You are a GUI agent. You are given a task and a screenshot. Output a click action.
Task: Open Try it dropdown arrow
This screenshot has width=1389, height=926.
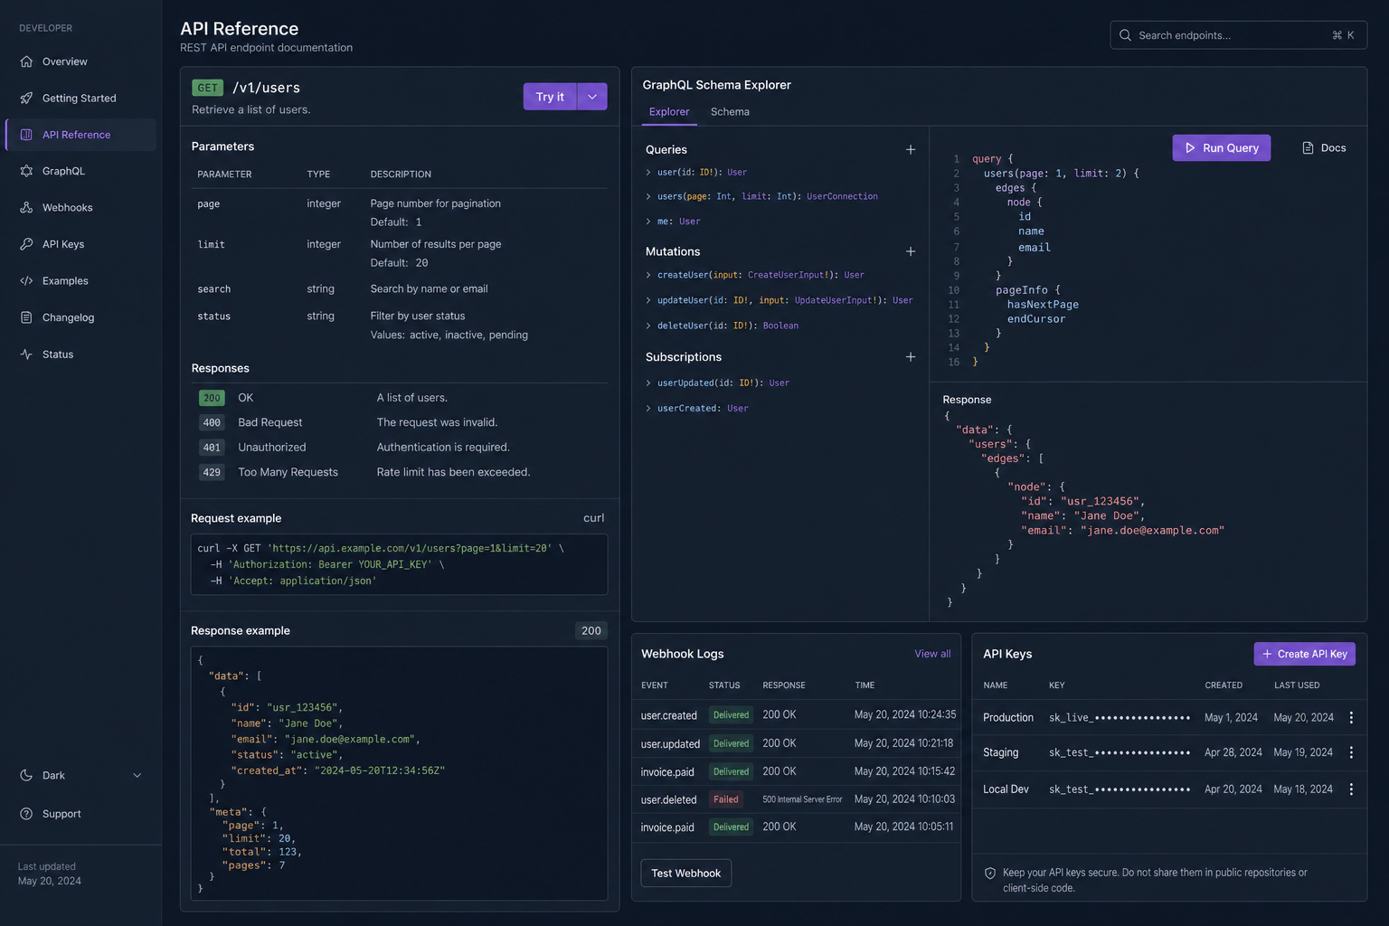592,97
